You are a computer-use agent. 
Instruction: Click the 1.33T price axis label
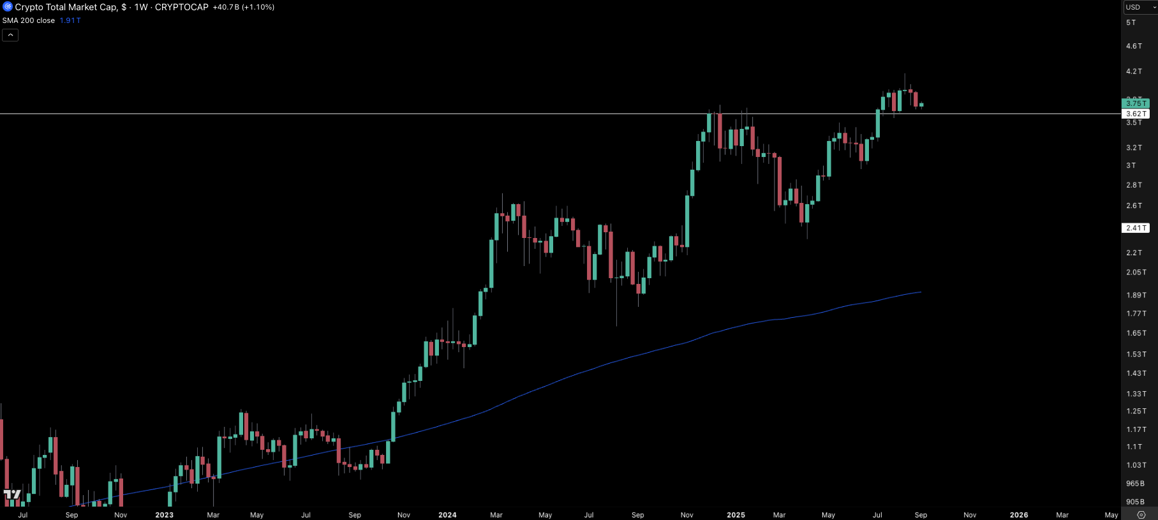(x=1136, y=394)
